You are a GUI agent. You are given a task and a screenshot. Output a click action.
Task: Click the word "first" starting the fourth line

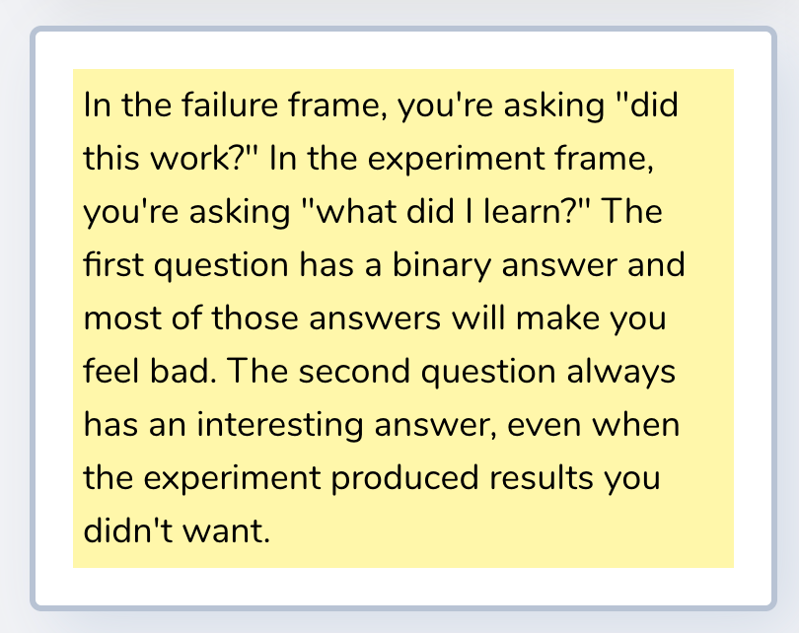(113, 265)
